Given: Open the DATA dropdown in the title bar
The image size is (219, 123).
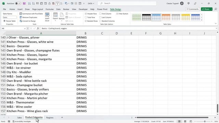Looking at the screenshot, I should tap(91, 3).
